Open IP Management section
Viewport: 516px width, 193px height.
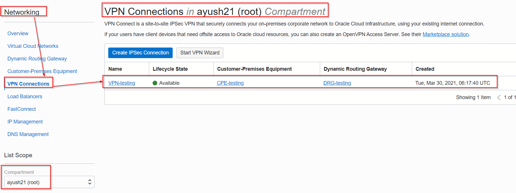tap(25, 122)
